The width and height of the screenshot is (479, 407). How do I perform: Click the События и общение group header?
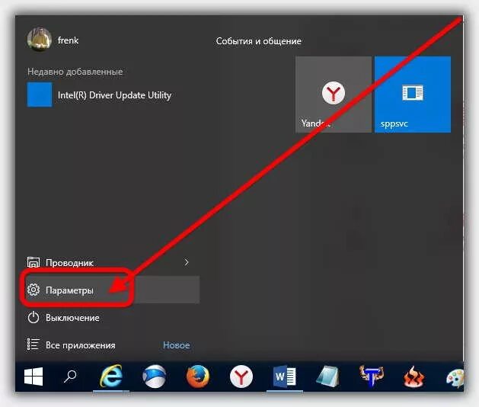(258, 41)
